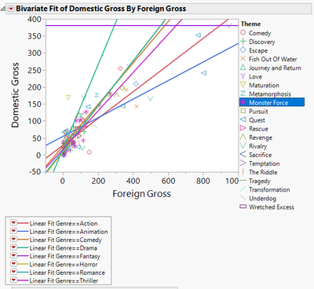Click the green Drama linear fit line swatch
This screenshot has width=314, height=289.
click(23, 248)
